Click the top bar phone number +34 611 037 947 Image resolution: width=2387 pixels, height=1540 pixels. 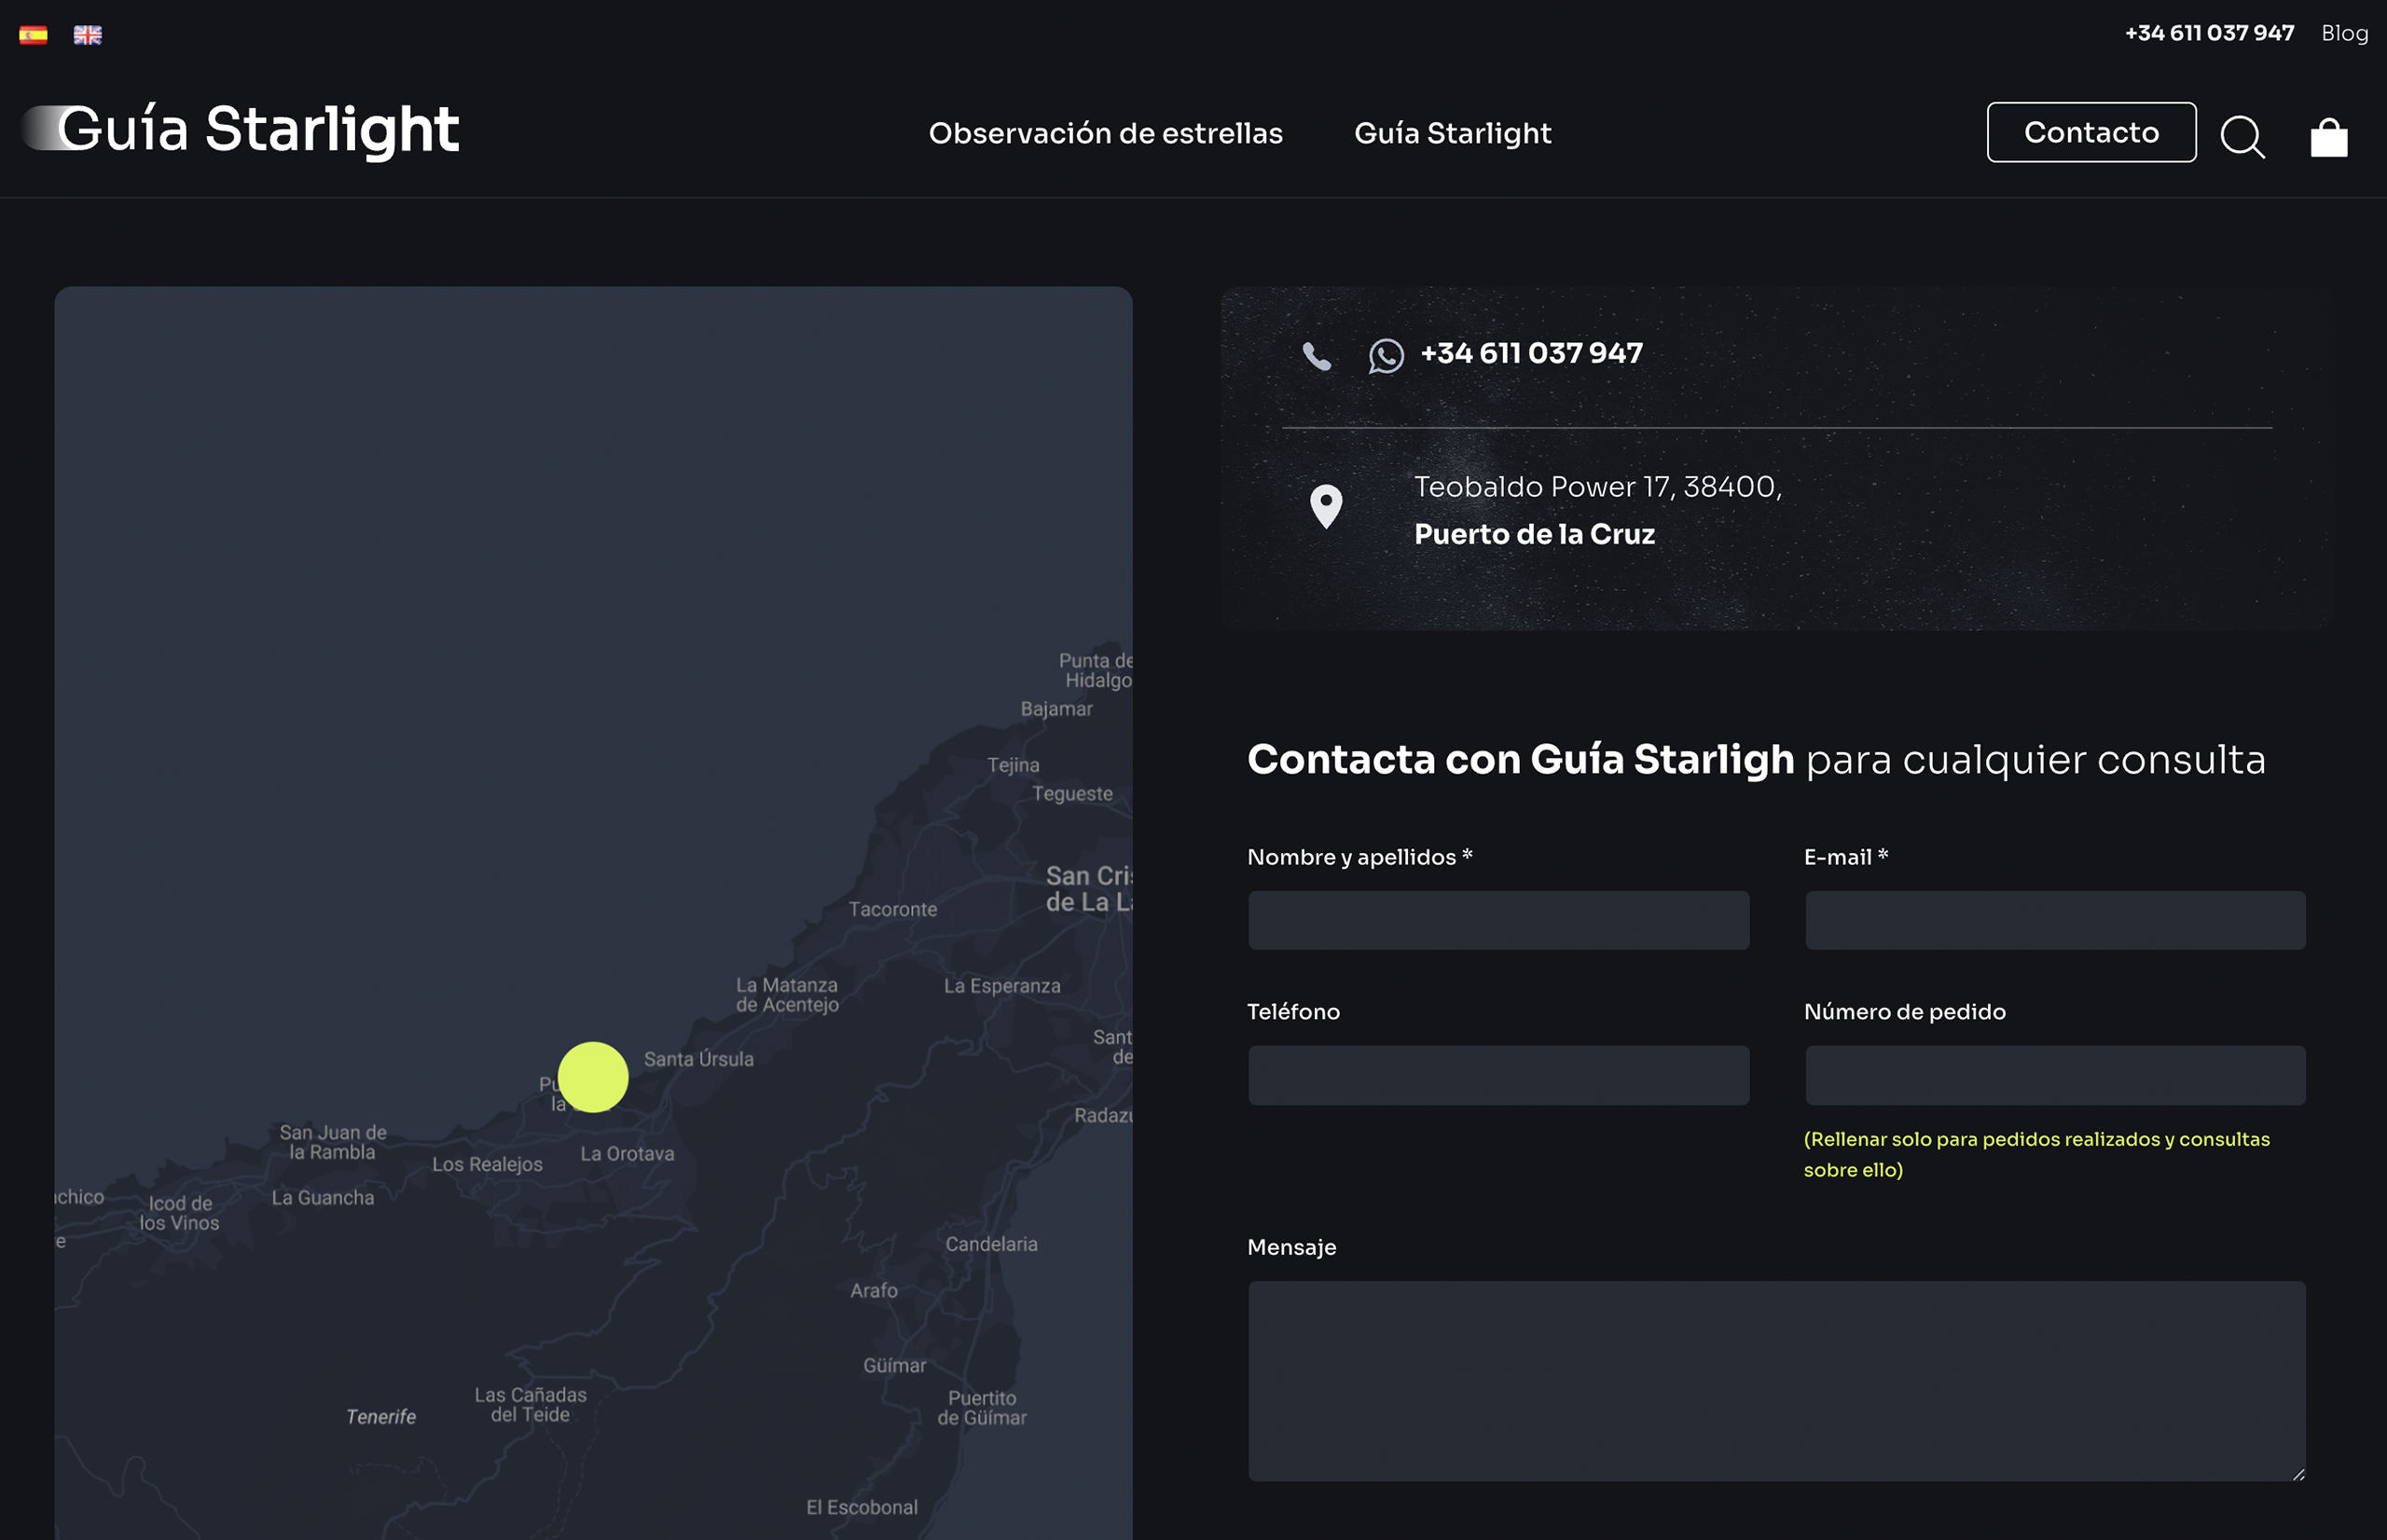(2209, 34)
